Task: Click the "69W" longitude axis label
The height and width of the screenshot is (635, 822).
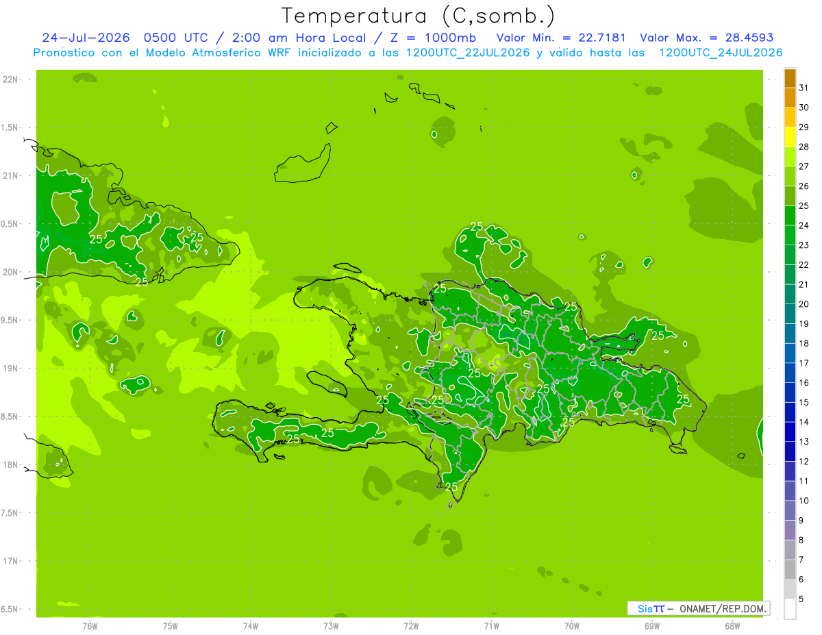Action: (x=651, y=626)
